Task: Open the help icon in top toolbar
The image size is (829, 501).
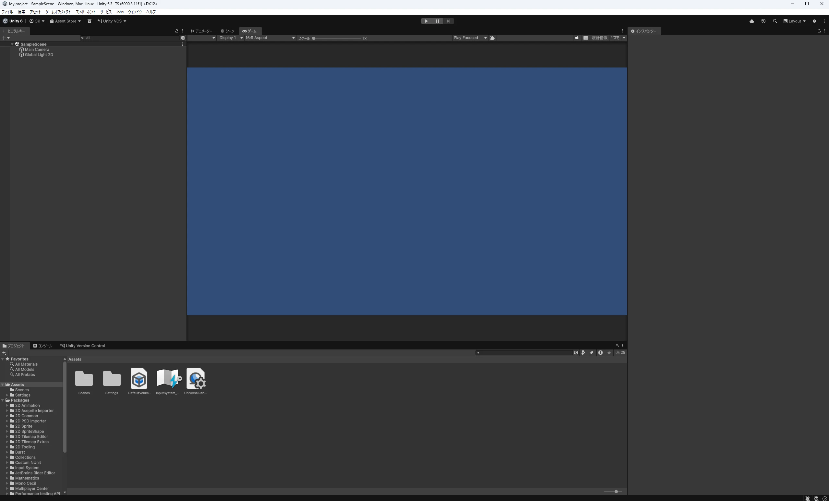Action: tap(814, 21)
